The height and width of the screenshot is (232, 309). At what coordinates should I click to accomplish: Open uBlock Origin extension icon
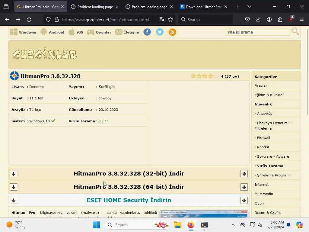click(x=291, y=19)
